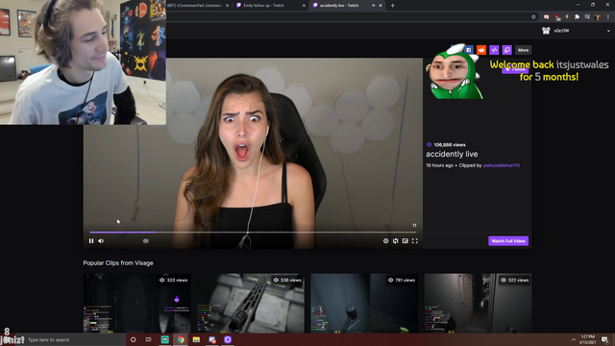This screenshot has height=346, width=615.
Task: Open the Chrome profile avatar
Action: coord(598,17)
